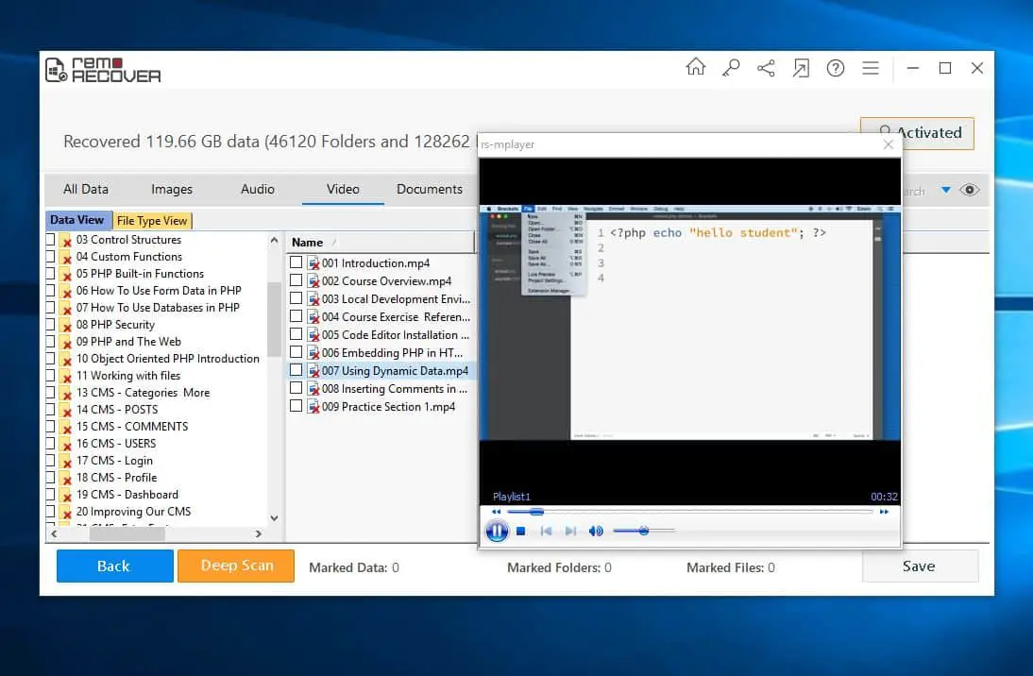Switch to the Documents tab
The image size is (1033, 676).
click(430, 189)
